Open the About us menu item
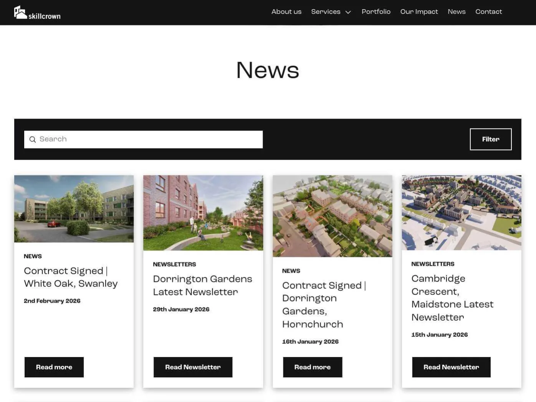Screen dimensions: 536x402 286,12
